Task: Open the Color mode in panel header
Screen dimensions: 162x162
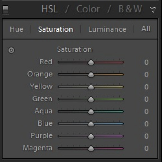Action: pyautogui.click(x=88, y=9)
